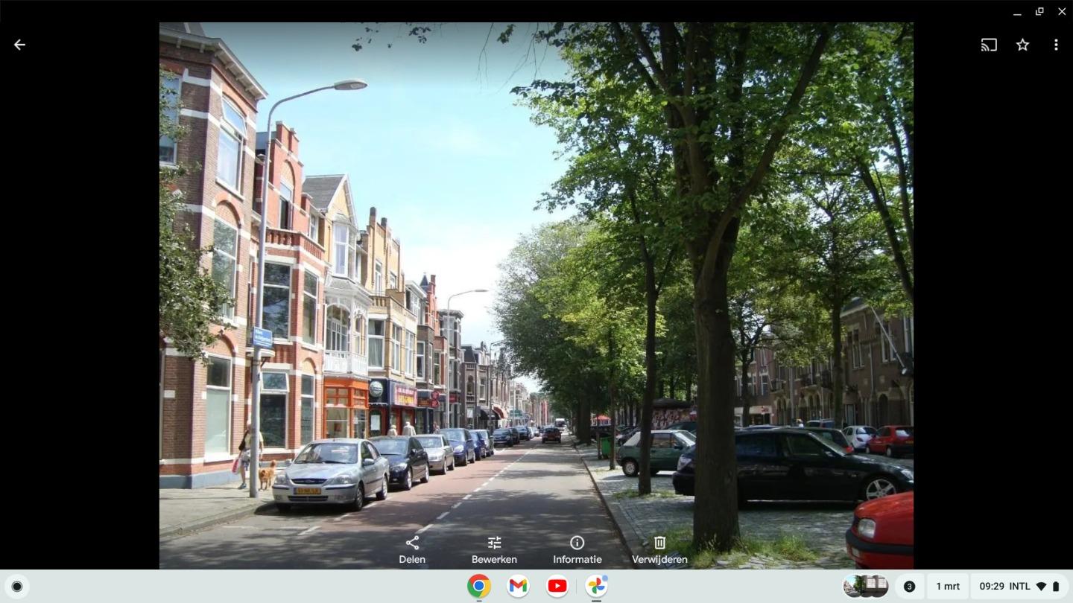The height and width of the screenshot is (603, 1073).
Task: Open Google Photos from the shelf
Action: (596, 586)
